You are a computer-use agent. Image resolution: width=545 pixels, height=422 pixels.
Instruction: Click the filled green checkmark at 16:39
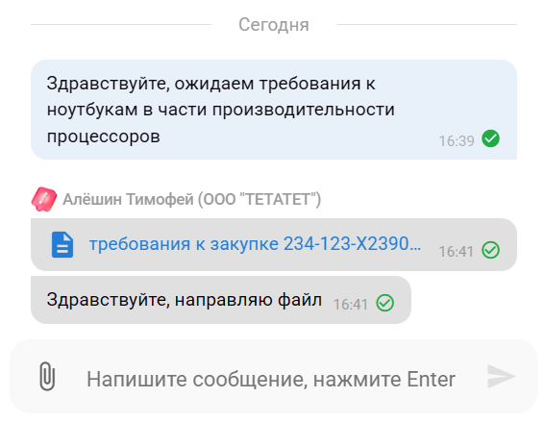click(x=490, y=138)
